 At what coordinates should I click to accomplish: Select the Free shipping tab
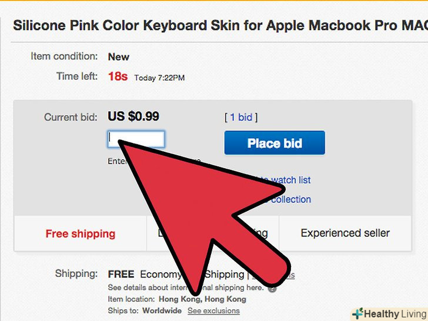point(80,233)
